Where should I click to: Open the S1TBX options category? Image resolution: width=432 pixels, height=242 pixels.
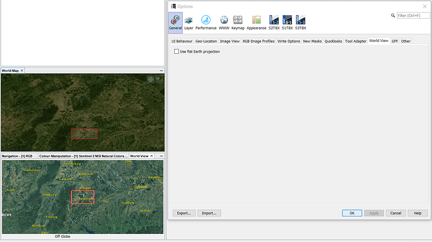(x=287, y=23)
